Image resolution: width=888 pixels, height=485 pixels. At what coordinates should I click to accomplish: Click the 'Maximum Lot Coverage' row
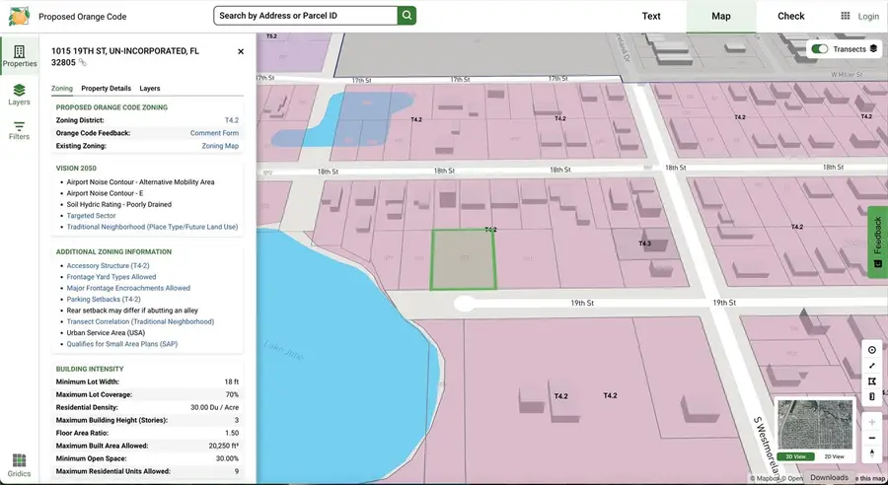coord(147,394)
